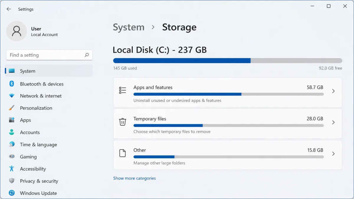This screenshot has width=354, height=199.
Task: Click the 58.7 GB size value
Action: point(315,87)
